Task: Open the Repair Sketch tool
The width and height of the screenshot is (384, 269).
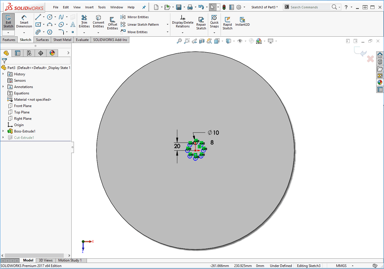Action: (201, 23)
